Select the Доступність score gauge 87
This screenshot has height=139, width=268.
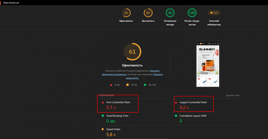148,13
